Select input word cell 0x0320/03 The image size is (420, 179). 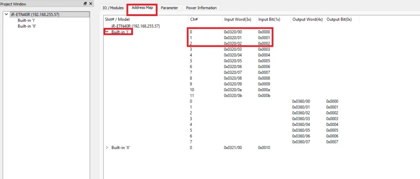point(233,49)
